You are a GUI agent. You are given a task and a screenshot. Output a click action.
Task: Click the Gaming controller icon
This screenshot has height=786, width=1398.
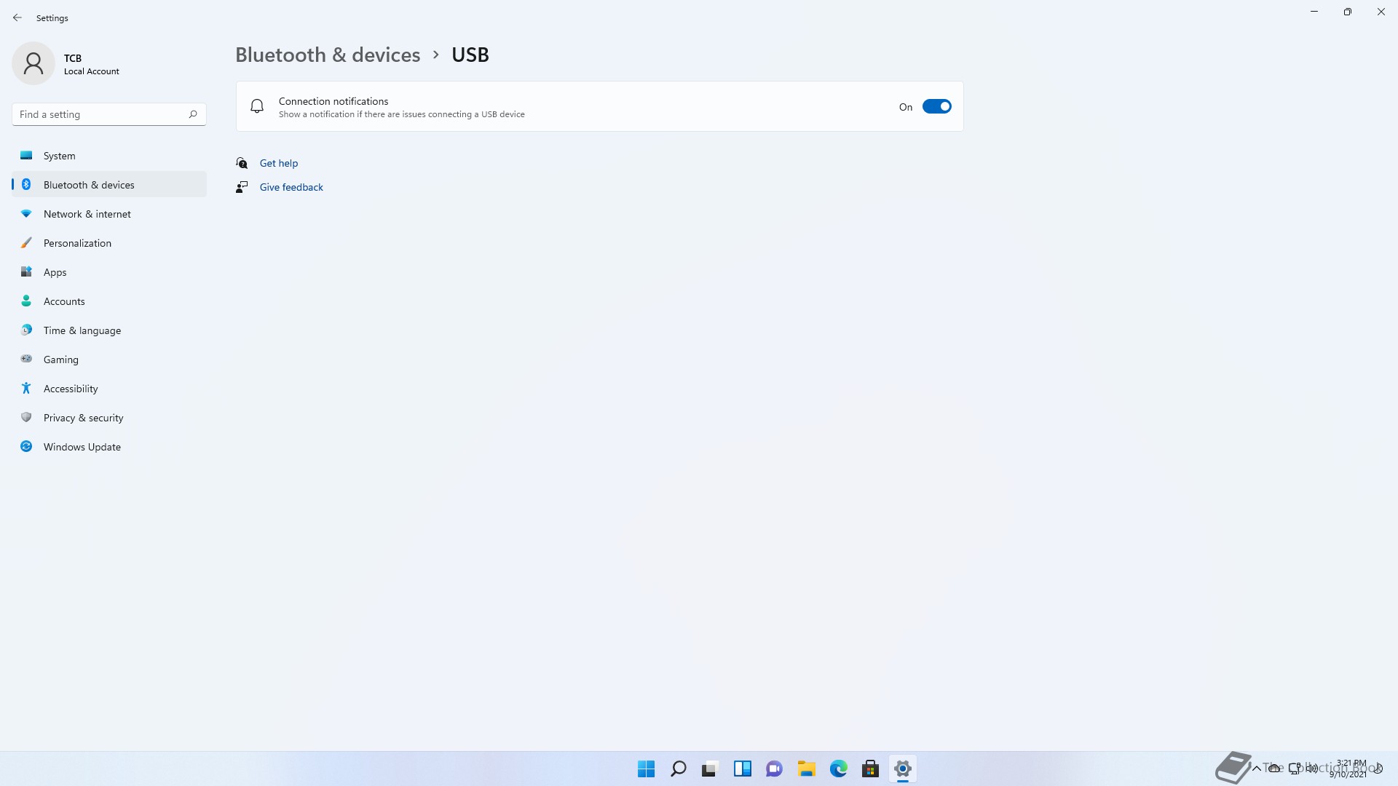point(26,359)
